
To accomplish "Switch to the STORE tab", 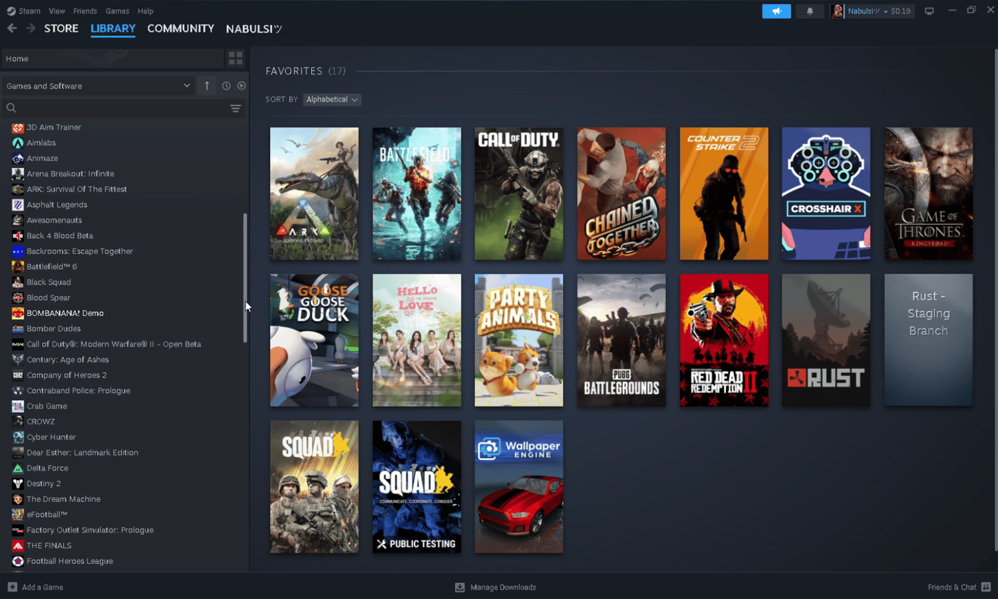I will pos(61,29).
